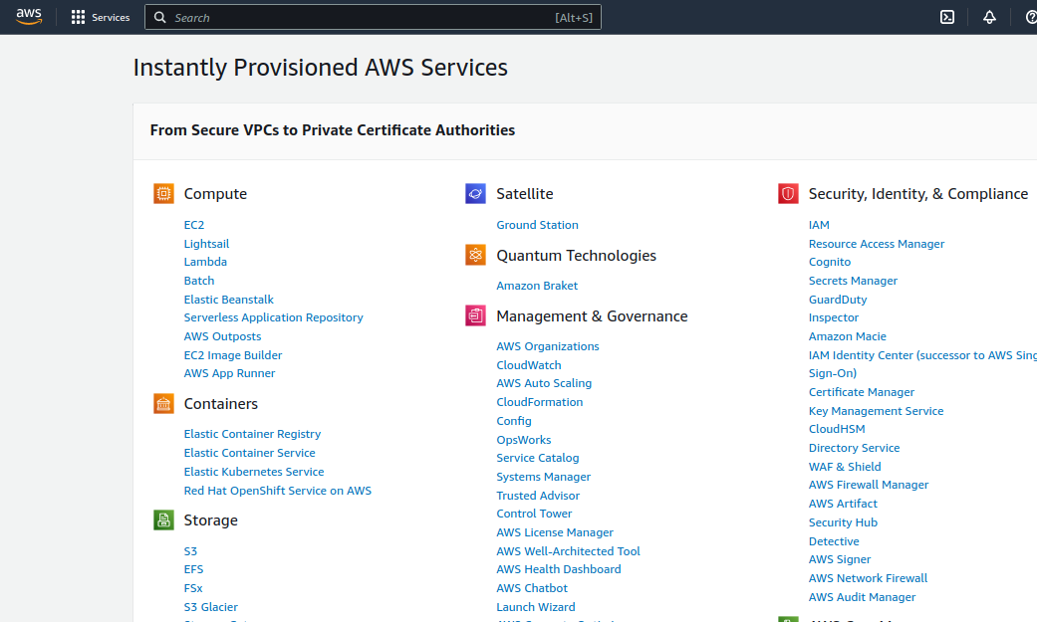Focus the top Search field

373,17
